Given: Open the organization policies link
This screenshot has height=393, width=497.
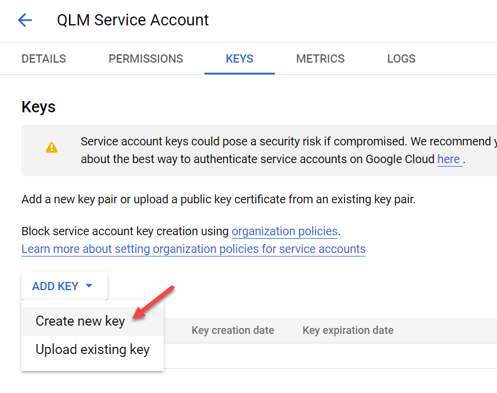Looking at the screenshot, I should (x=284, y=231).
